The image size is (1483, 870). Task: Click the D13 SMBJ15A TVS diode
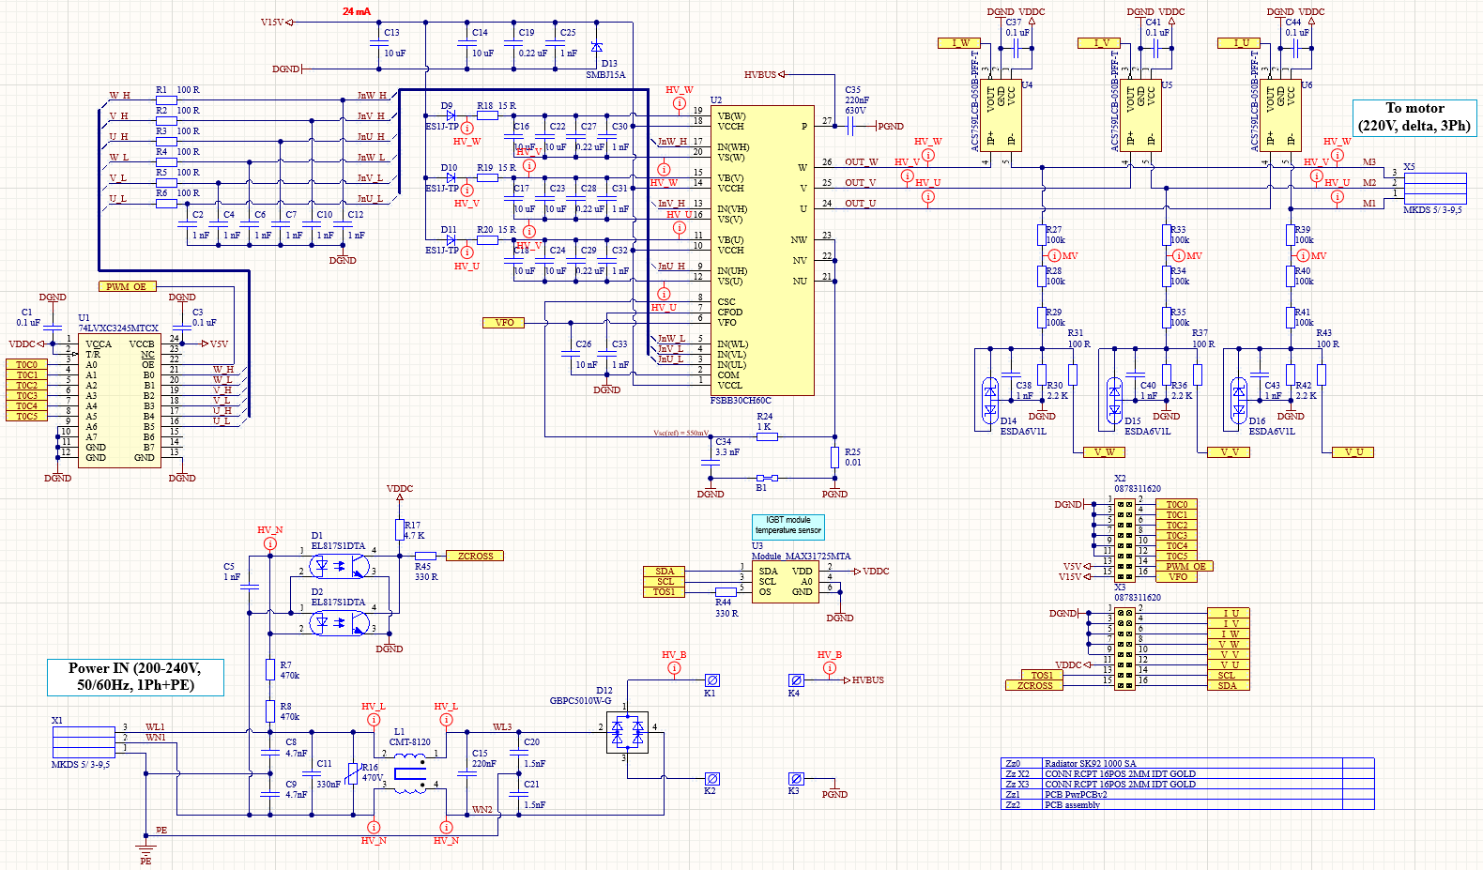[597, 47]
